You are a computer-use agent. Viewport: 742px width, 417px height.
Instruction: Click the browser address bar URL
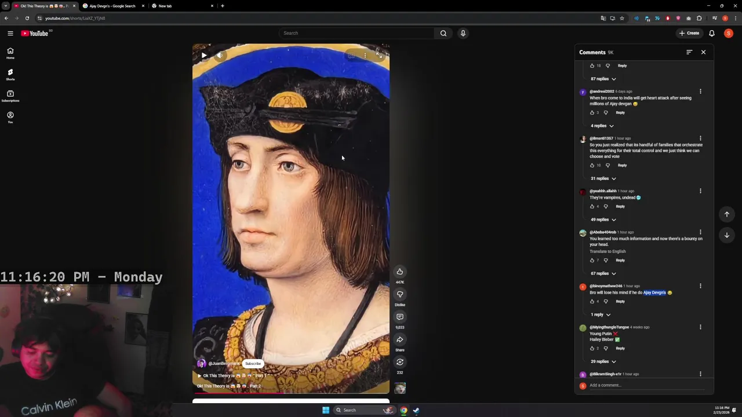pyautogui.click(x=75, y=18)
